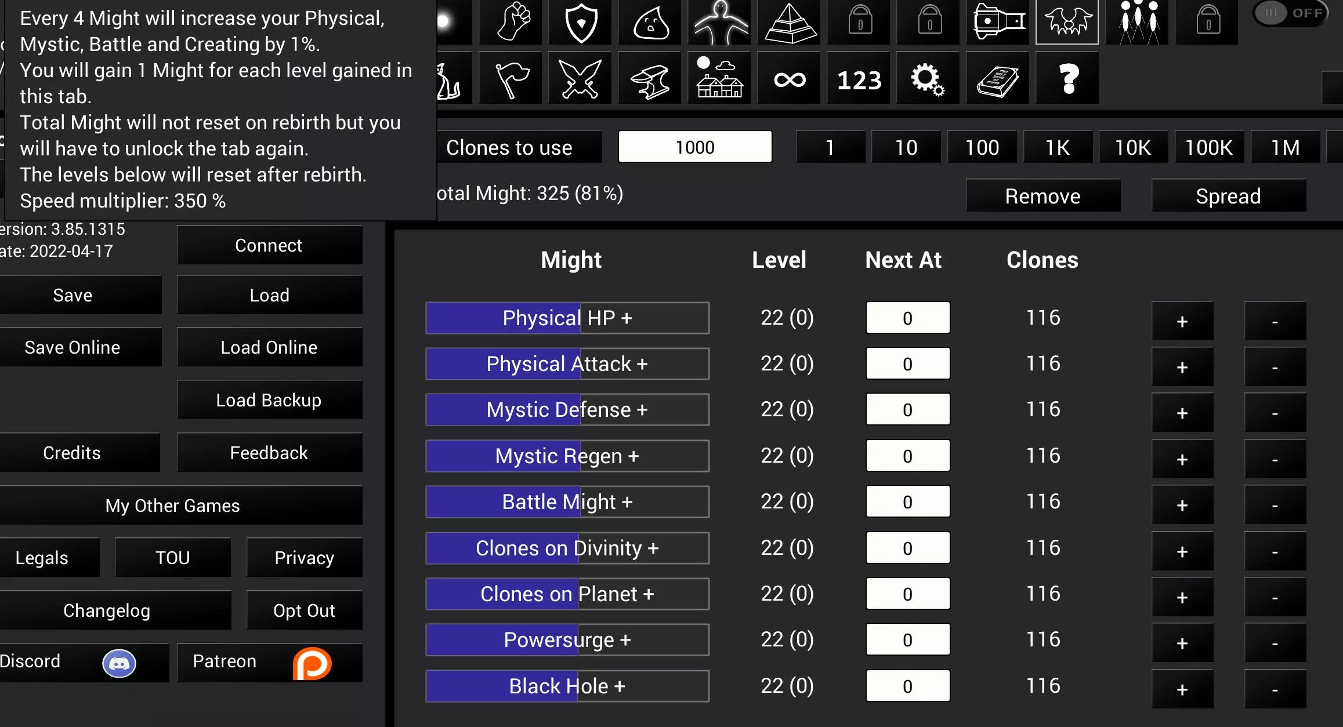Open the 123 statistics tab
Image resolution: width=1343 pixels, height=727 pixels.
pos(859,79)
